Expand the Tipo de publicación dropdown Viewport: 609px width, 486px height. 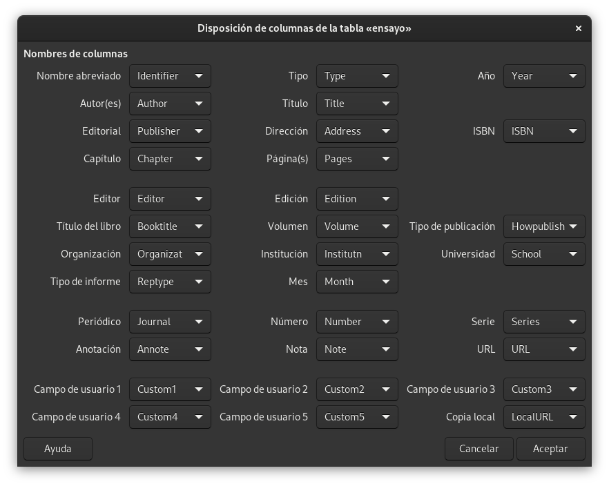coord(544,226)
